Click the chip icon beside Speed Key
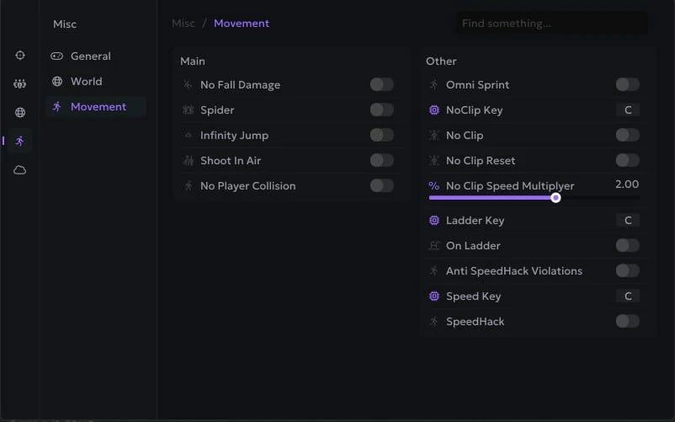Screen dimensions: 675x422 tap(434, 296)
